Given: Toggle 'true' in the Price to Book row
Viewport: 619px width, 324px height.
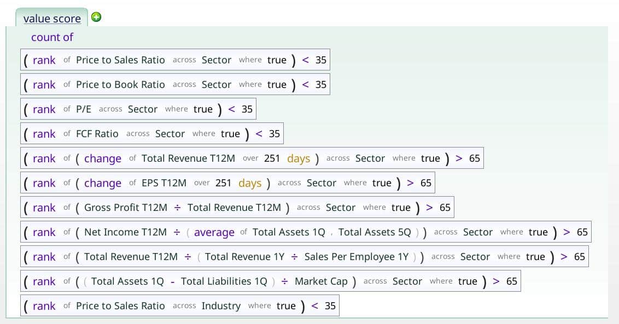Looking at the screenshot, I should click(x=277, y=85).
